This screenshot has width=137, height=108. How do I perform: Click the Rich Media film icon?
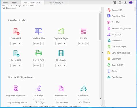click(61, 53)
